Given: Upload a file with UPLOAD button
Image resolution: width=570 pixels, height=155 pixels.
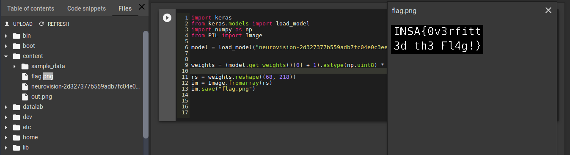Looking at the screenshot, I should [19, 24].
